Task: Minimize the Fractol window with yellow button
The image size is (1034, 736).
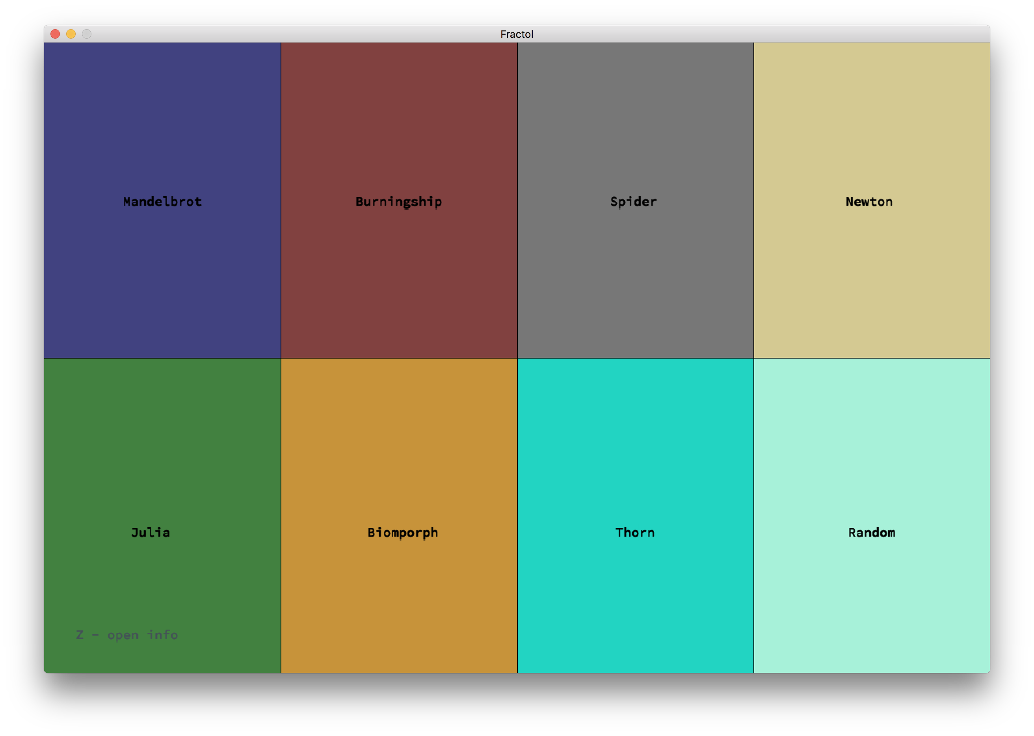Action: 71,34
